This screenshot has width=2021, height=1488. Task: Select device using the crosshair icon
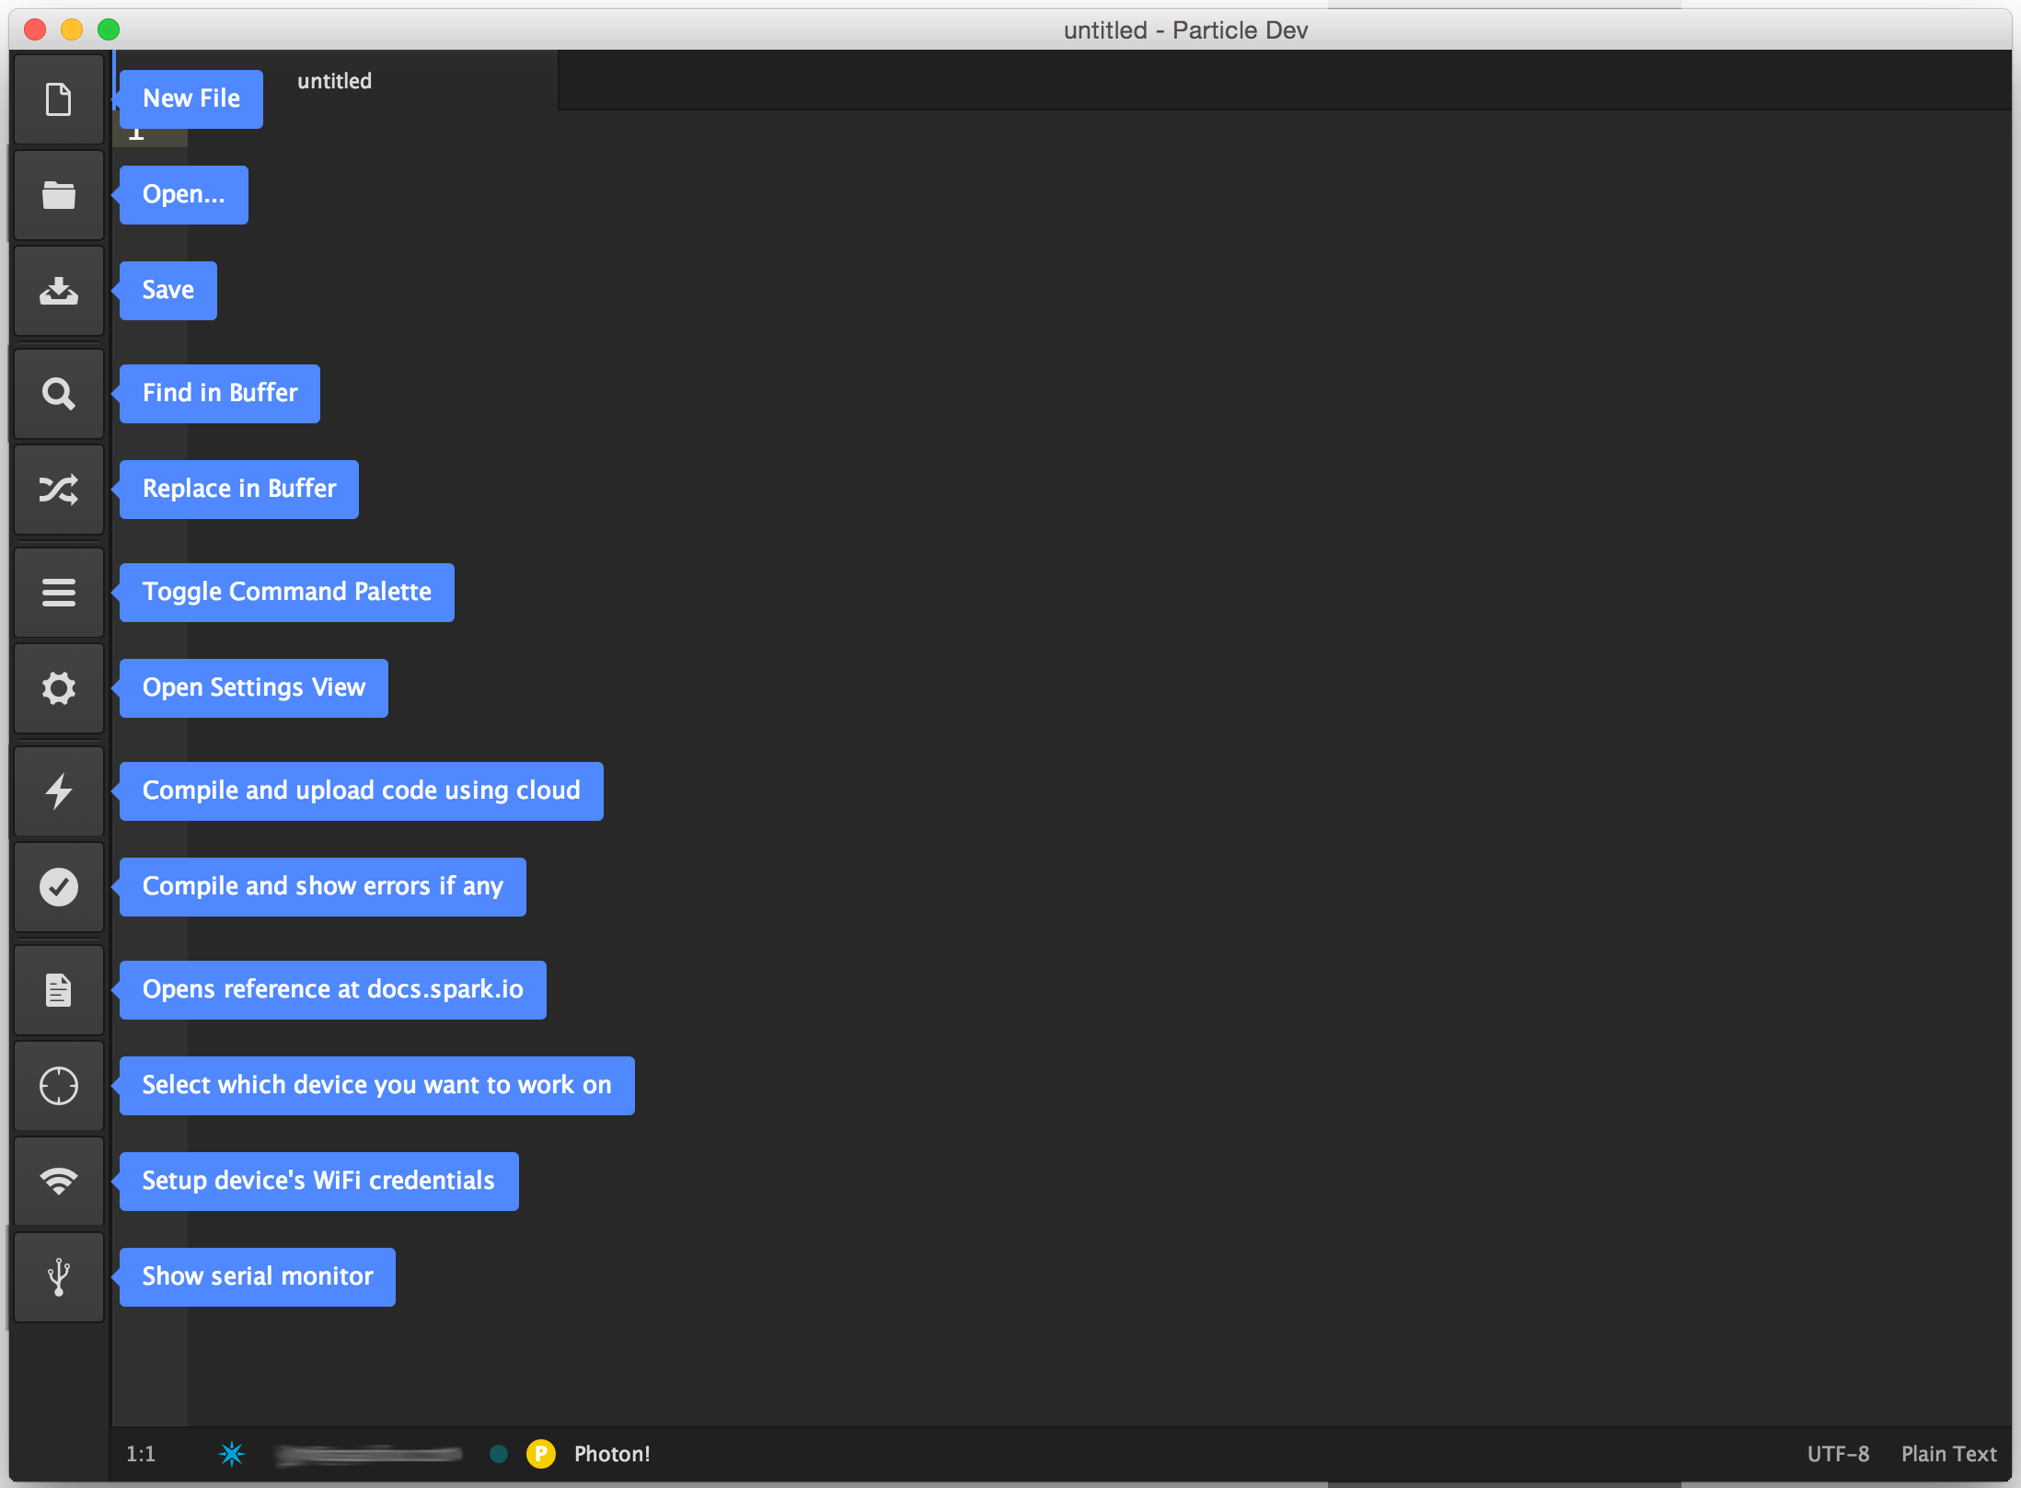click(59, 1086)
